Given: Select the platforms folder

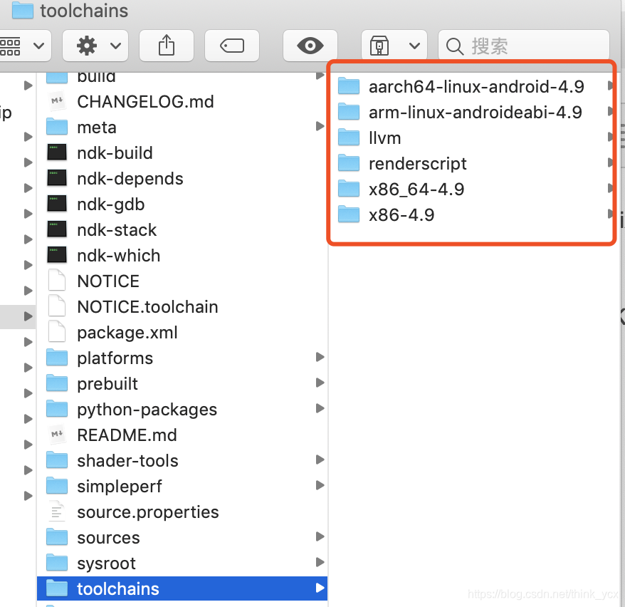Looking at the screenshot, I should [x=182, y=358].
